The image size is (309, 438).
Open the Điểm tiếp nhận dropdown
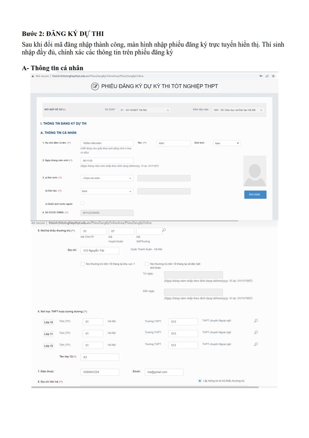[x=238, y=110]
